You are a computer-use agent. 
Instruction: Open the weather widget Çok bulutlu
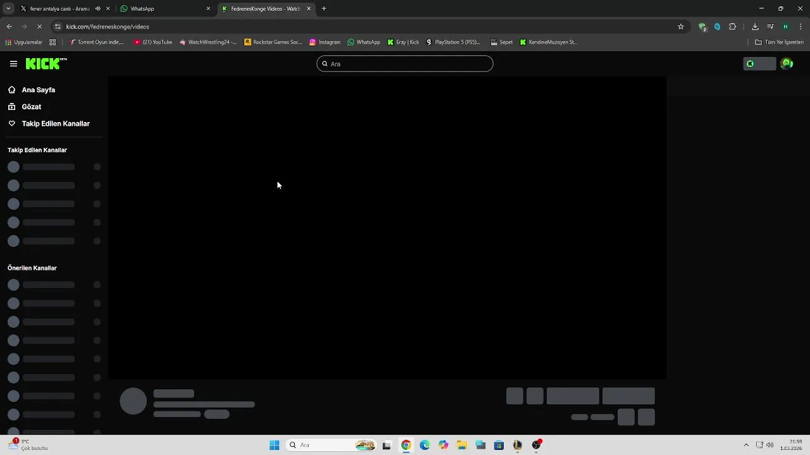pos(28,445)
